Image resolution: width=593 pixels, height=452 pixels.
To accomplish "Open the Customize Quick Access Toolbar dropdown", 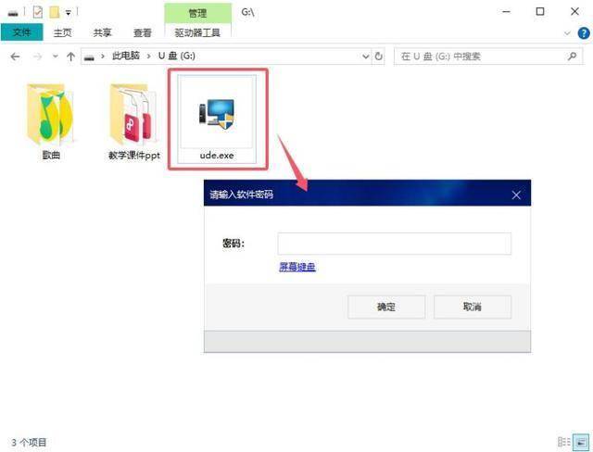I will [69, 13].
